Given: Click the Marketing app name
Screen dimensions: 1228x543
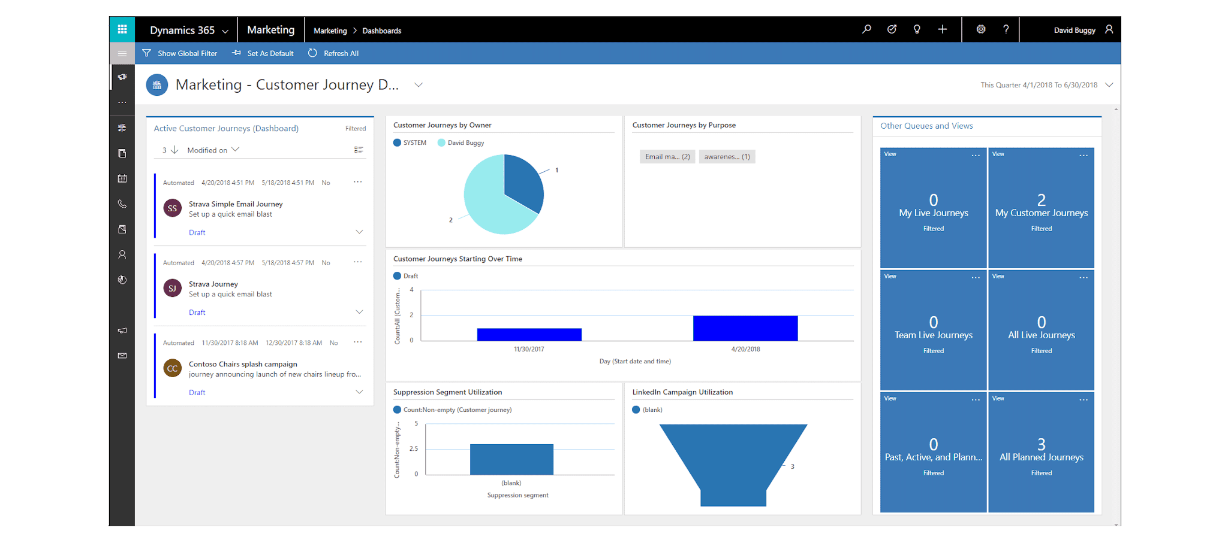Looking at the screenshot, I should coord(271,30).
